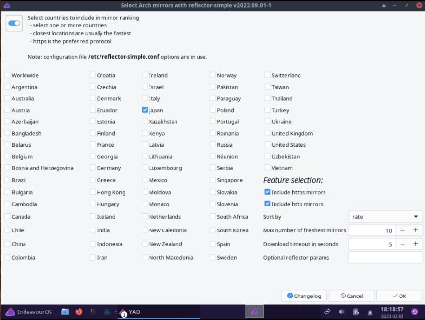Check the Sweden checkbox

click(213, 257)
